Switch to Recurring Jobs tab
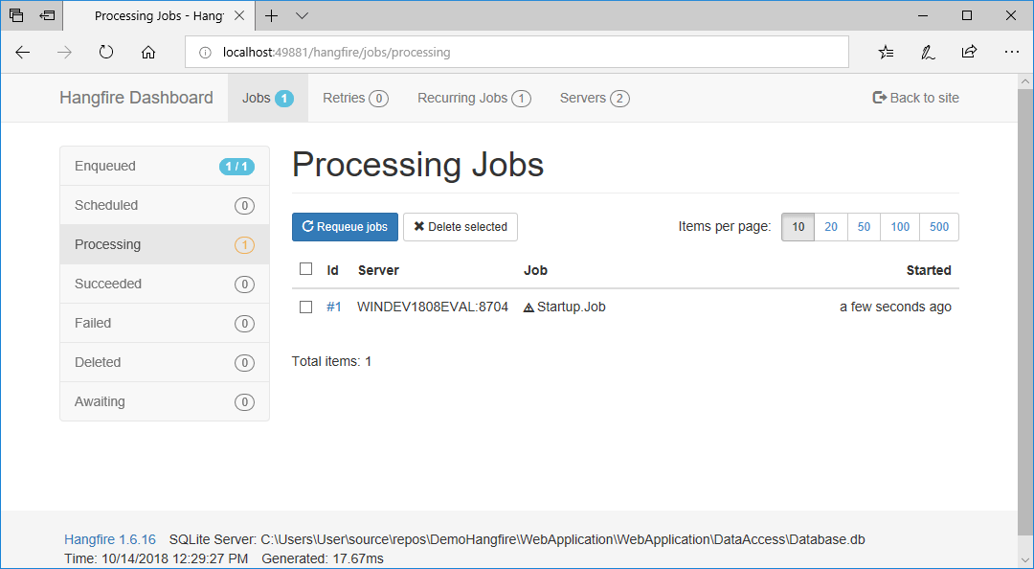Screen dimensions: 1034x569 [474, 98]
